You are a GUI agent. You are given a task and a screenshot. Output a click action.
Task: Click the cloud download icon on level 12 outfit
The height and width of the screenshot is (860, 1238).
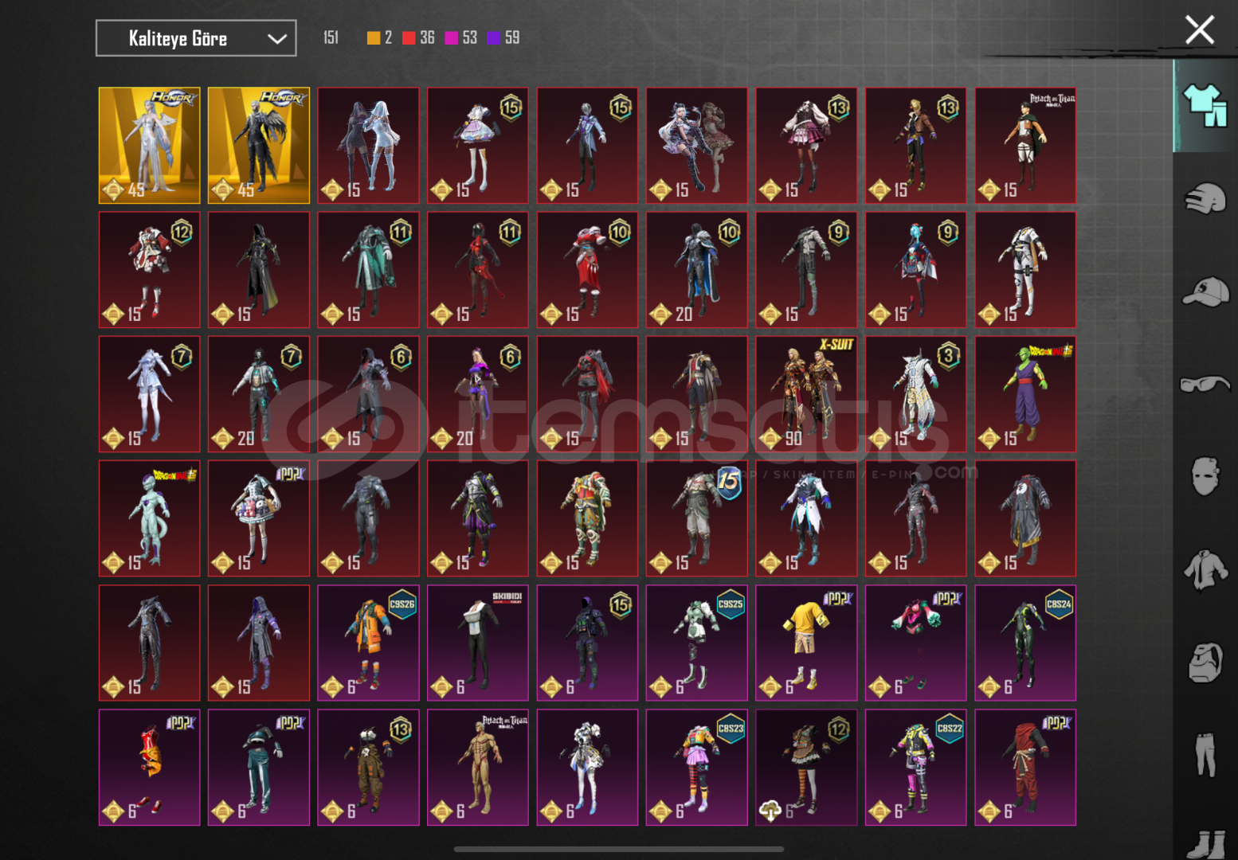point(770,811)
